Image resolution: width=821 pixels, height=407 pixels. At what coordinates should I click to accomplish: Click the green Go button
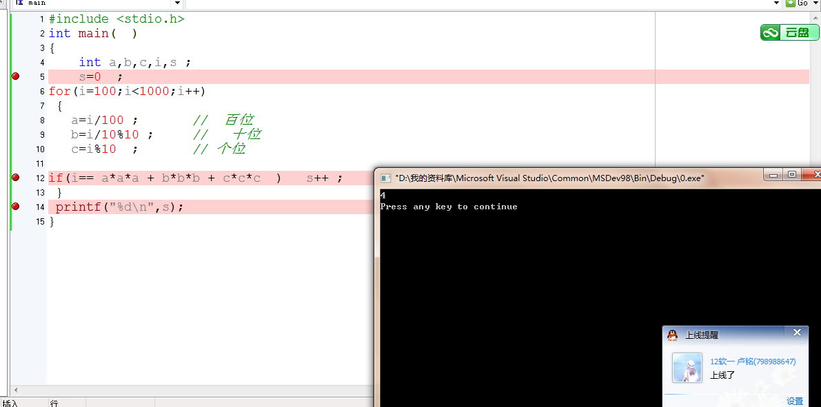(798, 3)
